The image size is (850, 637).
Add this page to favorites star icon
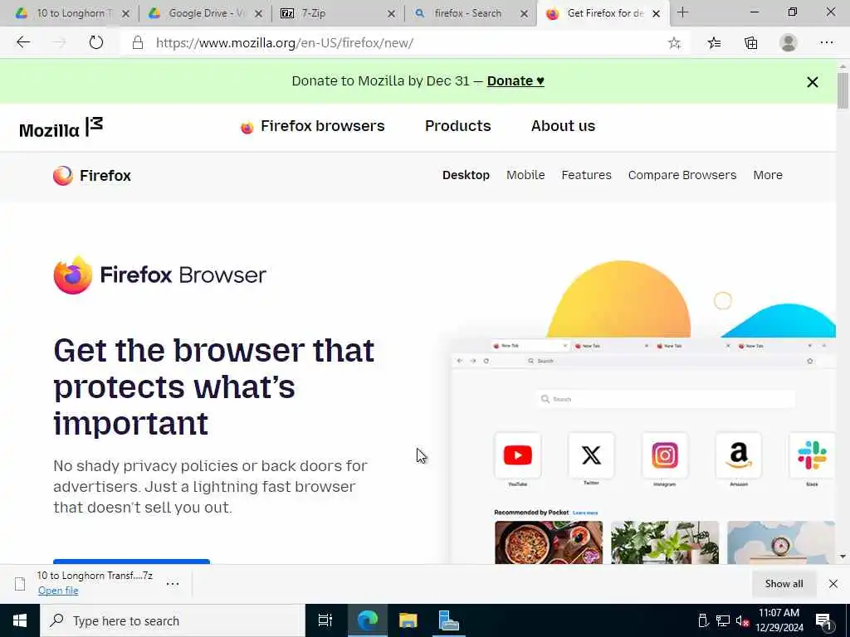[674, 43]
